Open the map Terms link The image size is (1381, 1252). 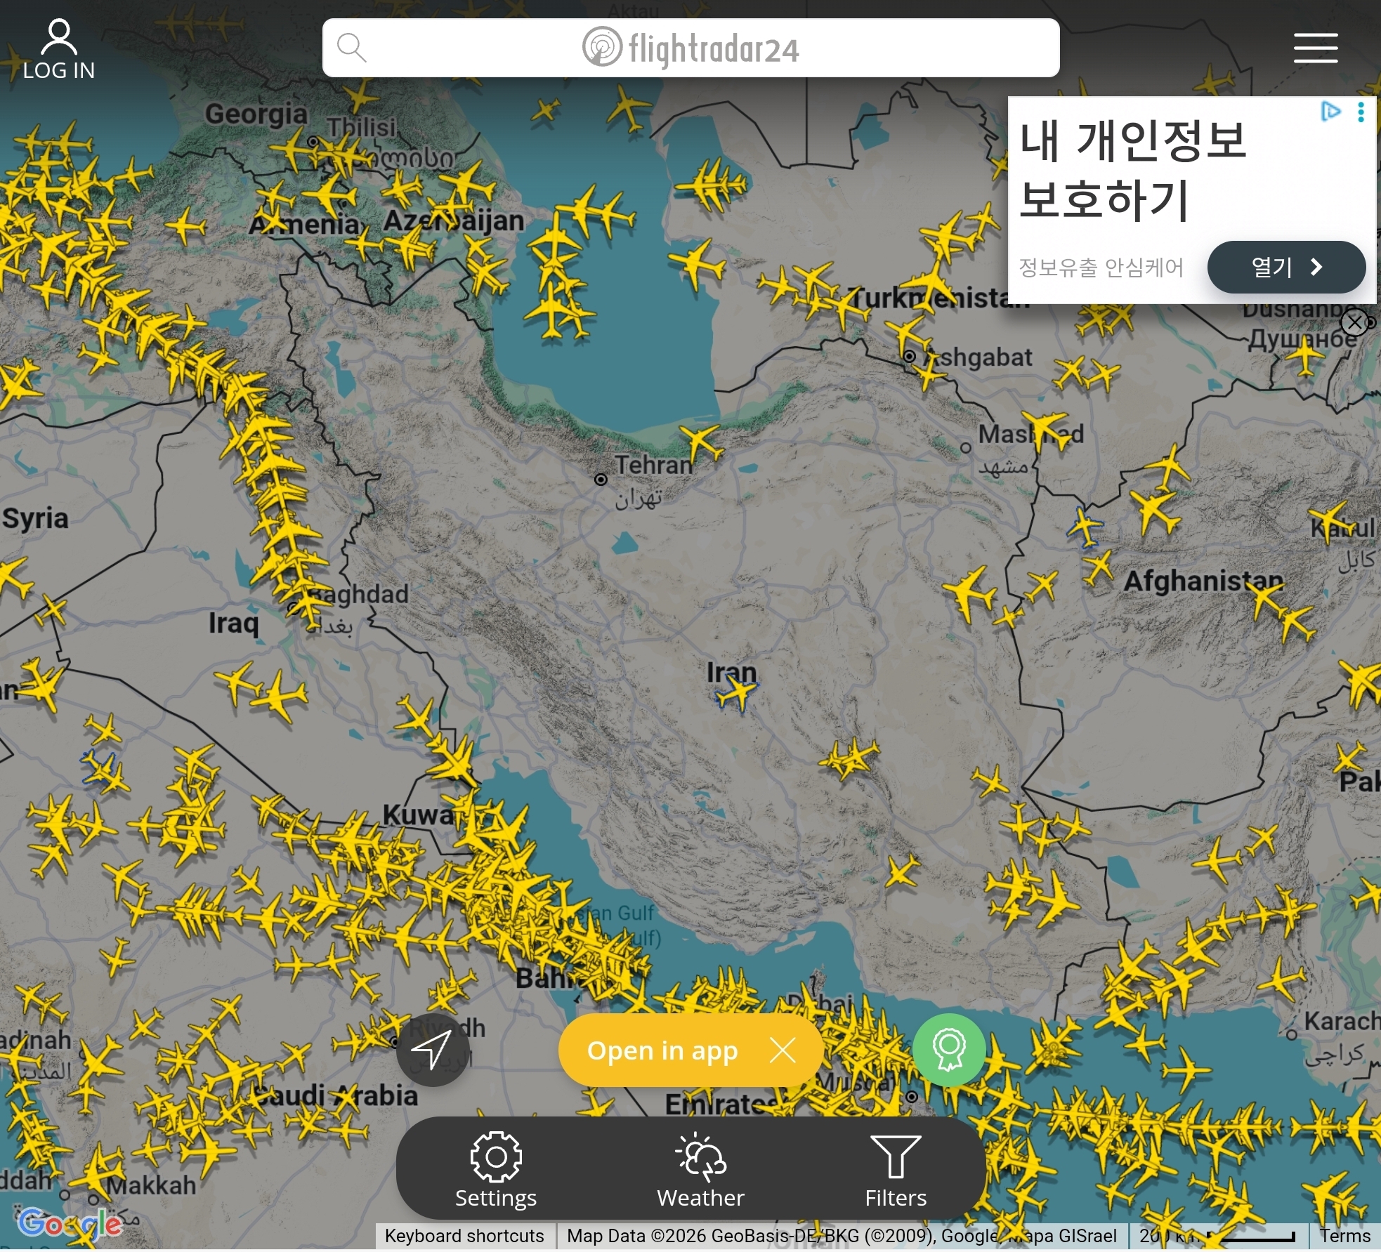click(x=1344, y=1235)
